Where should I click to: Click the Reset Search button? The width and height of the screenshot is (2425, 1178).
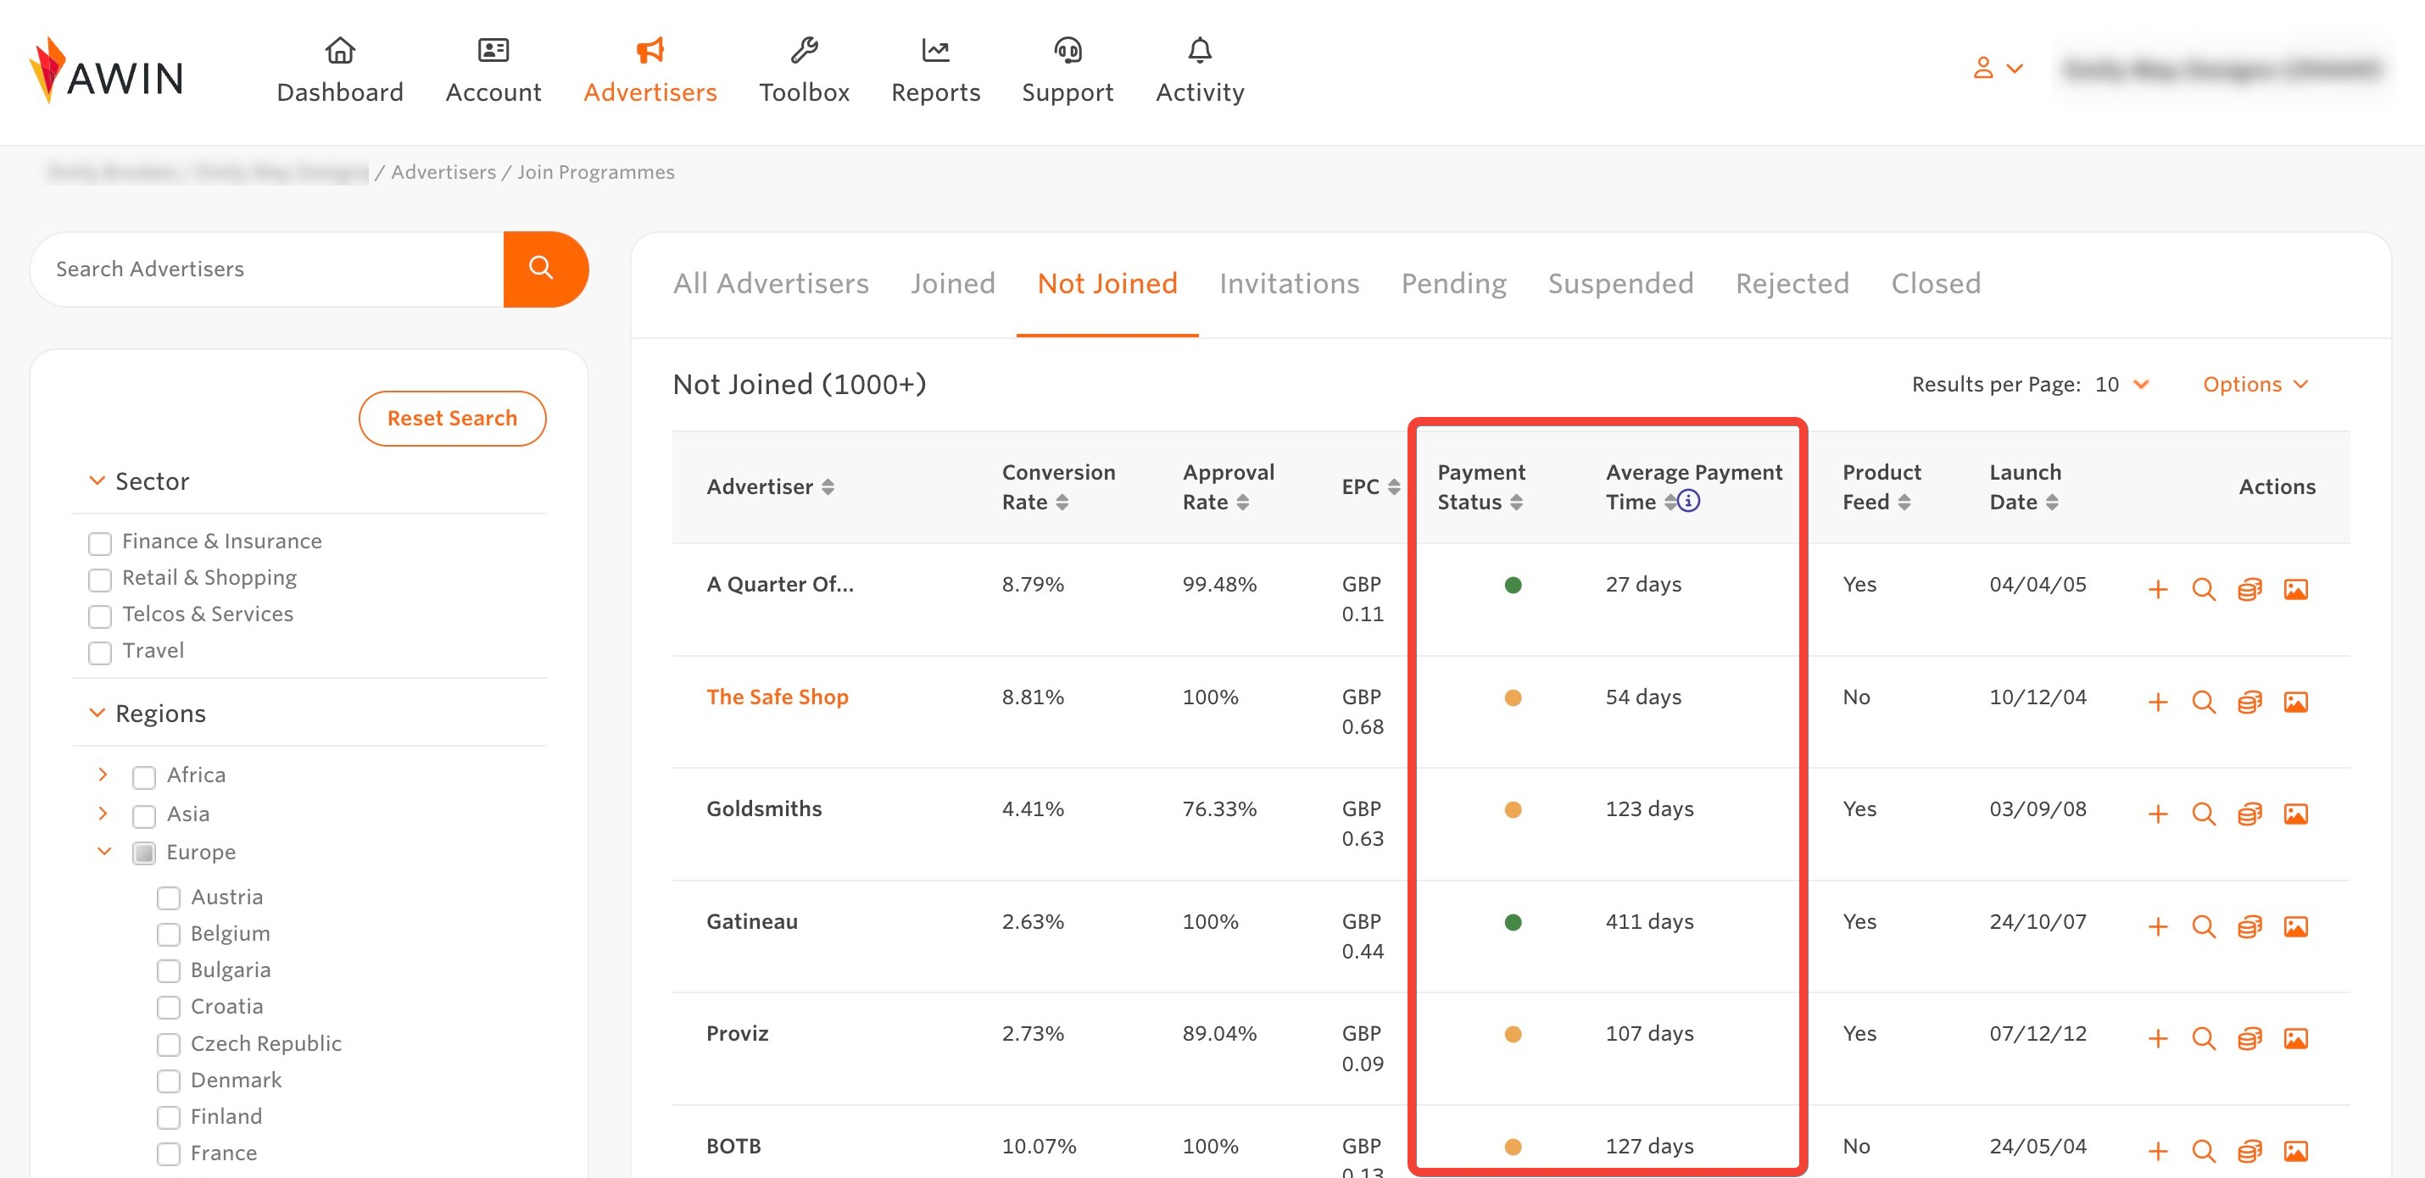click(452, 418)
